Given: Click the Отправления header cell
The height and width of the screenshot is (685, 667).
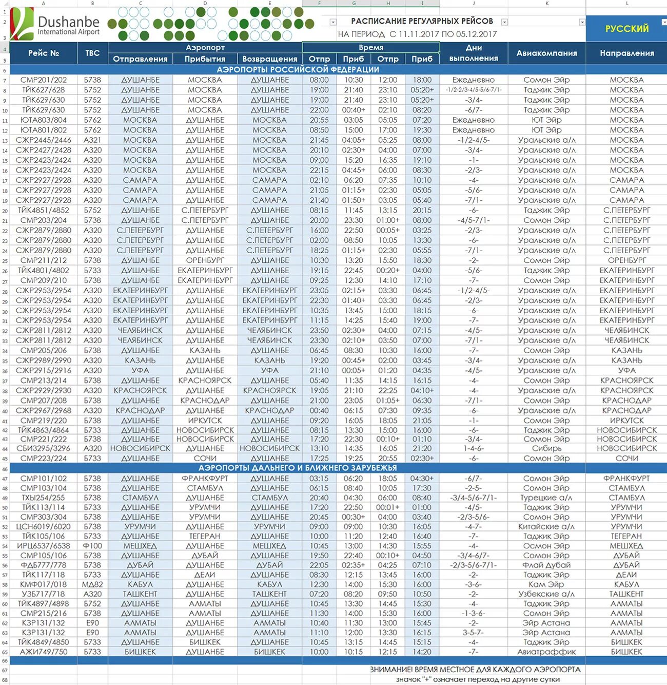Looking at the screenshot, I should point(140,59).
